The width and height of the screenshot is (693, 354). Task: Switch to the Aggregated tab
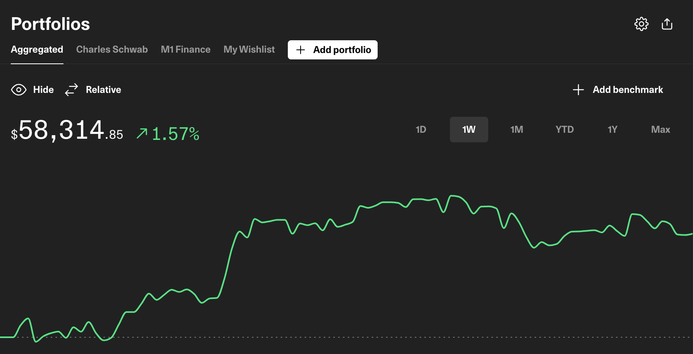click(37, 49)
